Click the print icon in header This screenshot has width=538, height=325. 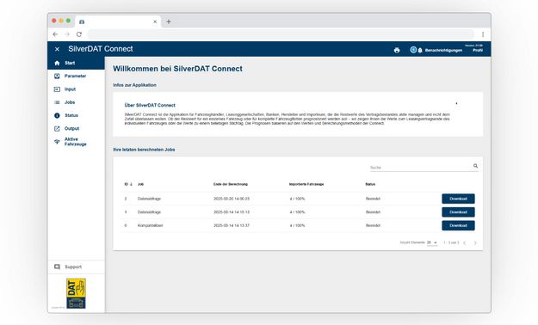(x=397, y=50)
